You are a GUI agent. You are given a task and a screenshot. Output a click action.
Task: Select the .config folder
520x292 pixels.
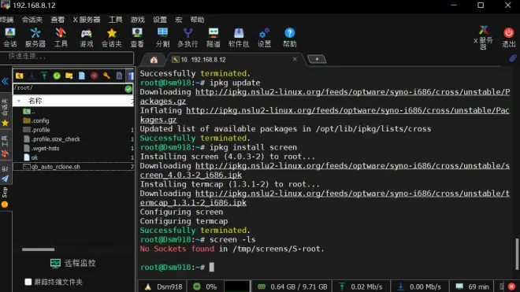pyautogui.click(x=36, y=120)
